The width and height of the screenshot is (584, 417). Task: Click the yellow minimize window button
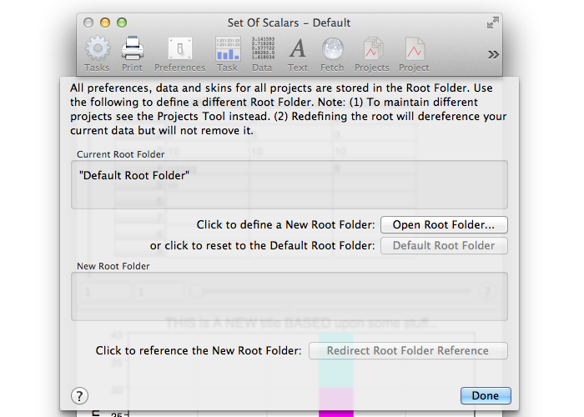tap(105, 23)
